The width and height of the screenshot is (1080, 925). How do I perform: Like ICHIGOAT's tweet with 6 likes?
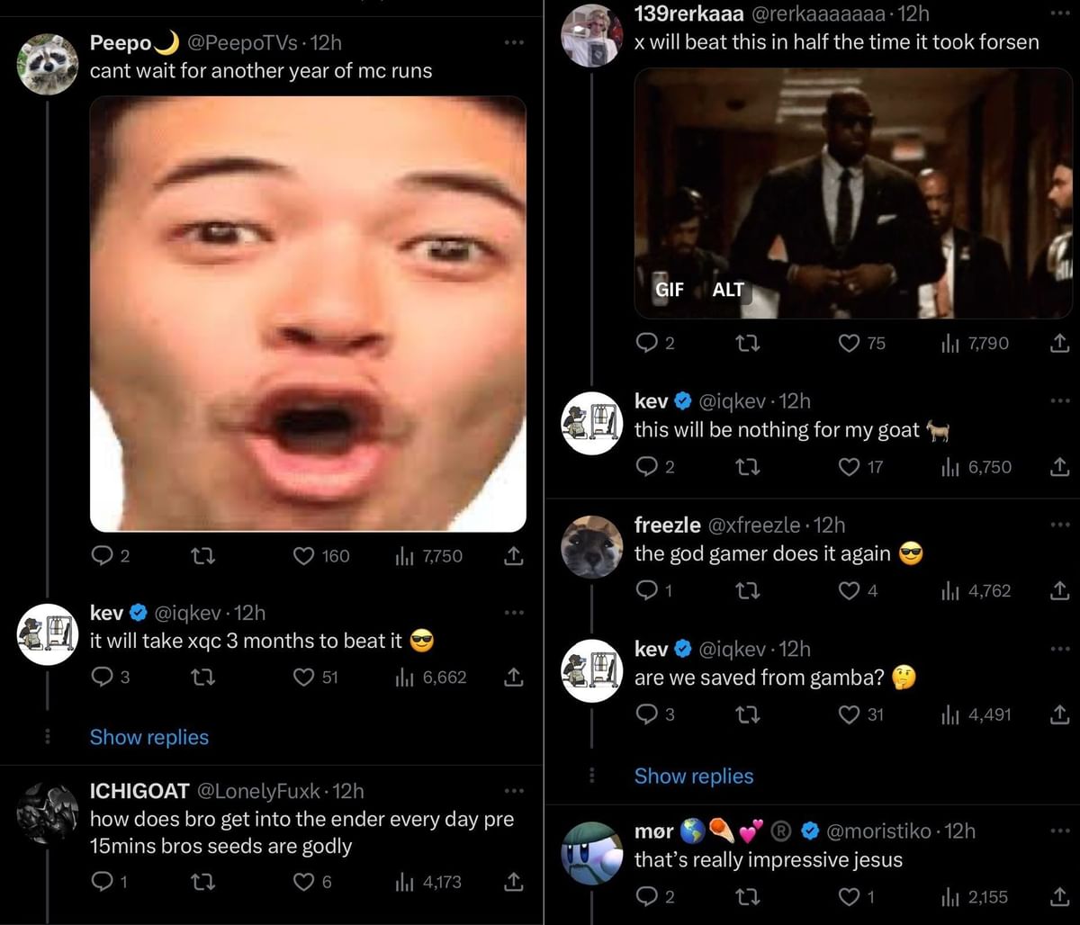pyautogui.click(x=304, y=882)
